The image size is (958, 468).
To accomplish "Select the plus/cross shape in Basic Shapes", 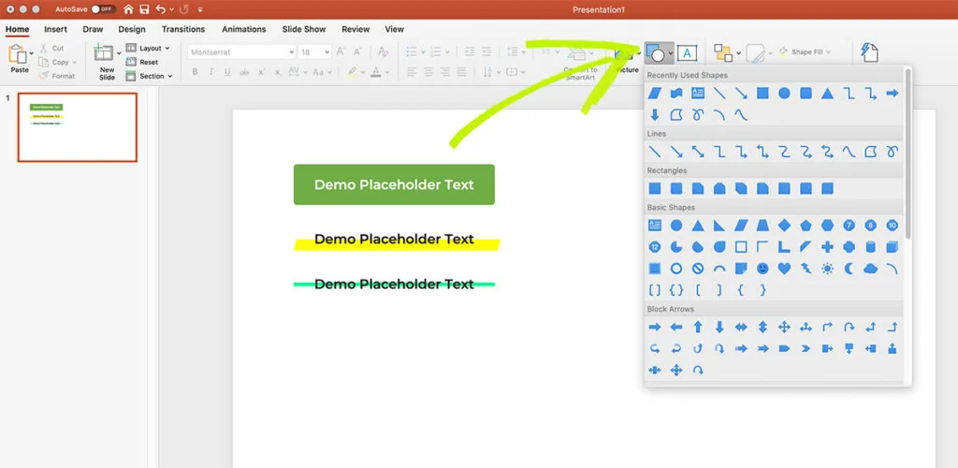I will pos(827,247).
